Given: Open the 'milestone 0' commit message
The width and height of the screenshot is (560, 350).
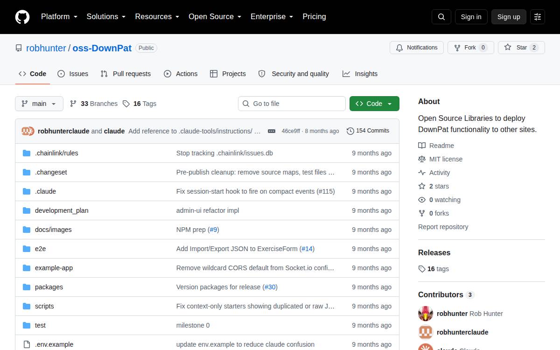Looking at the screenshot, I should (193, 325).
